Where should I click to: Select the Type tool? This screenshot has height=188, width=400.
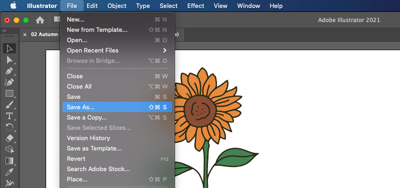point(9,116)
